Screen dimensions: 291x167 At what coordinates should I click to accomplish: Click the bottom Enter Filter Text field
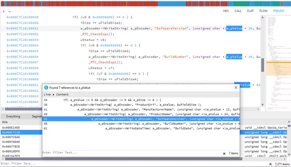[x=134, y=164]
